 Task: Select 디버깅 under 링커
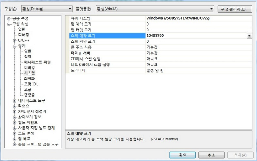30,68
